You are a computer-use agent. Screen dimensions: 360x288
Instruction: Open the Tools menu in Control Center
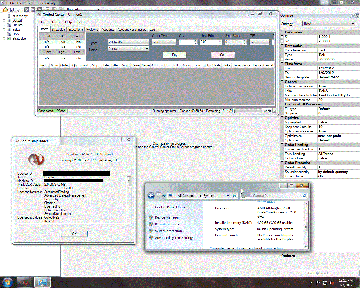tap(55, 22)
